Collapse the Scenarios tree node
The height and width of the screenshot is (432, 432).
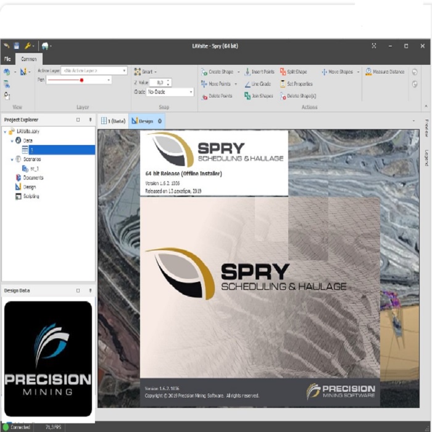click(12, 160)
